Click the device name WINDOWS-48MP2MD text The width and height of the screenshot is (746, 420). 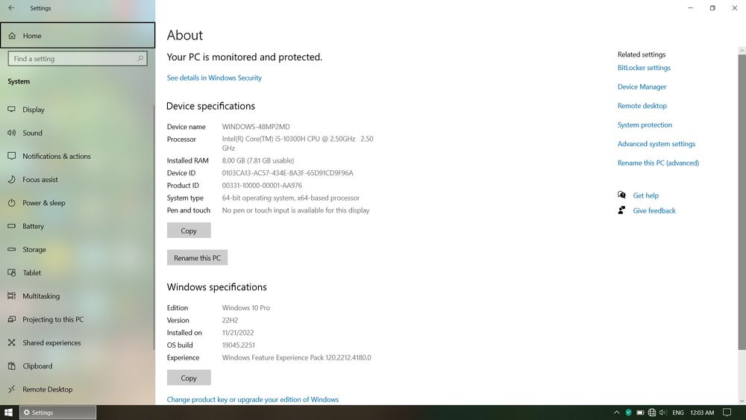[255, 127]
